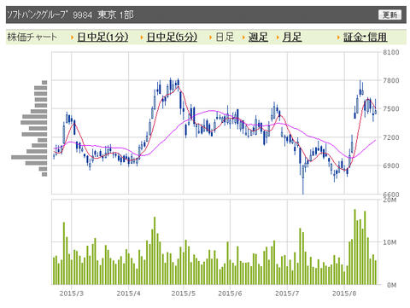This screenshot has width=410, height=308.
Task: Click the 6900 price axis label
Action: [391, 166]
